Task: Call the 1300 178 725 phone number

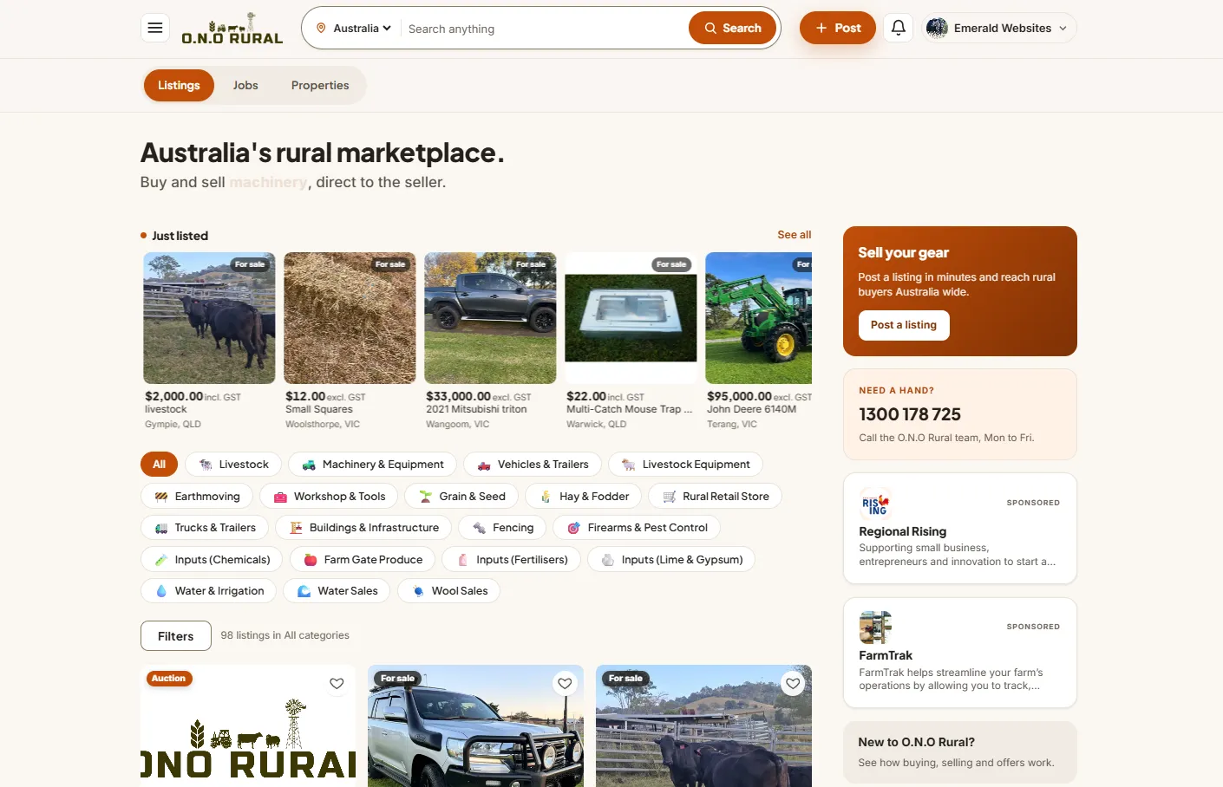Action: (910, 414)
